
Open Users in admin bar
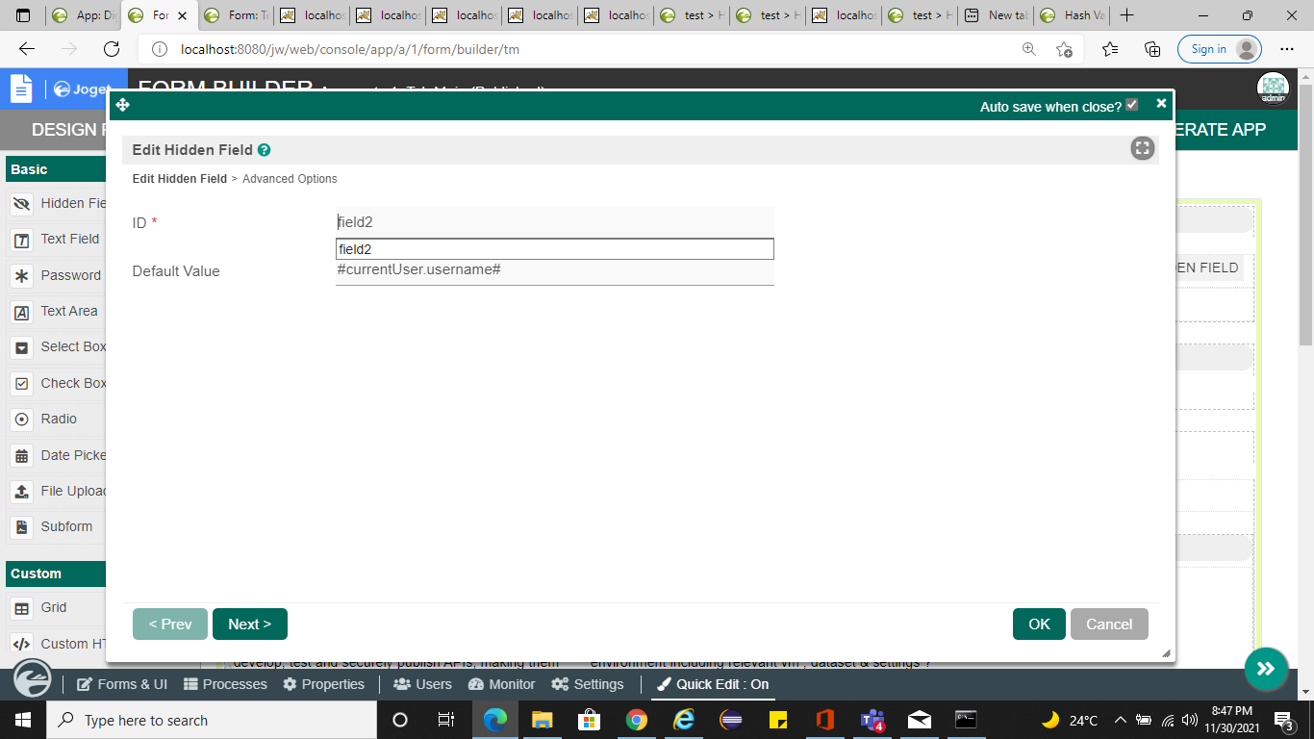click(x=422, y=684)
